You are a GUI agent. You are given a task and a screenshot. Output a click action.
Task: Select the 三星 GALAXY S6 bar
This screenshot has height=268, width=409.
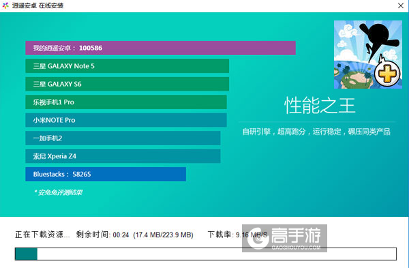pyautogui.click(x=127, y=84)
